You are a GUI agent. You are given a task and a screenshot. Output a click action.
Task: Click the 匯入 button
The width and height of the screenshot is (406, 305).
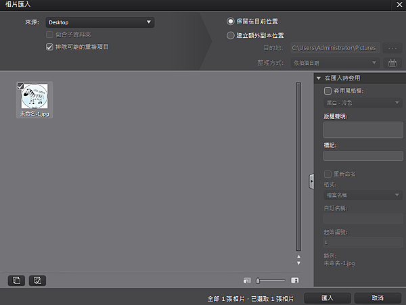click(x=328, y=298)
